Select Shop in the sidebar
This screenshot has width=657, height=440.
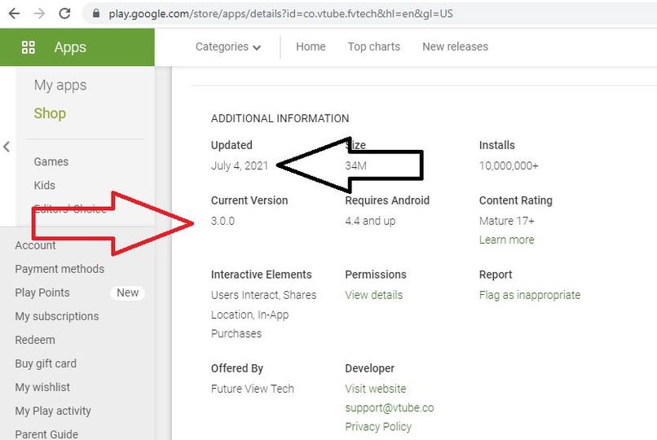[x=50, y=113]
